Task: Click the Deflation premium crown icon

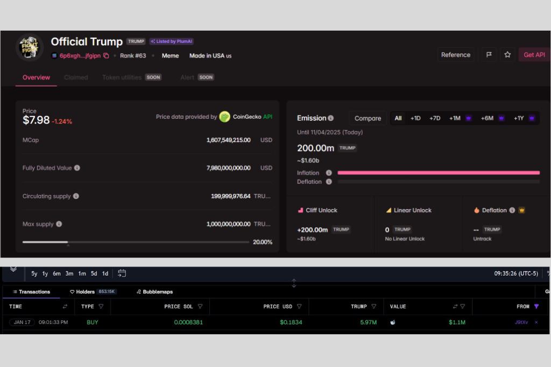Action: pyautogui.click(x=522, y=210)
